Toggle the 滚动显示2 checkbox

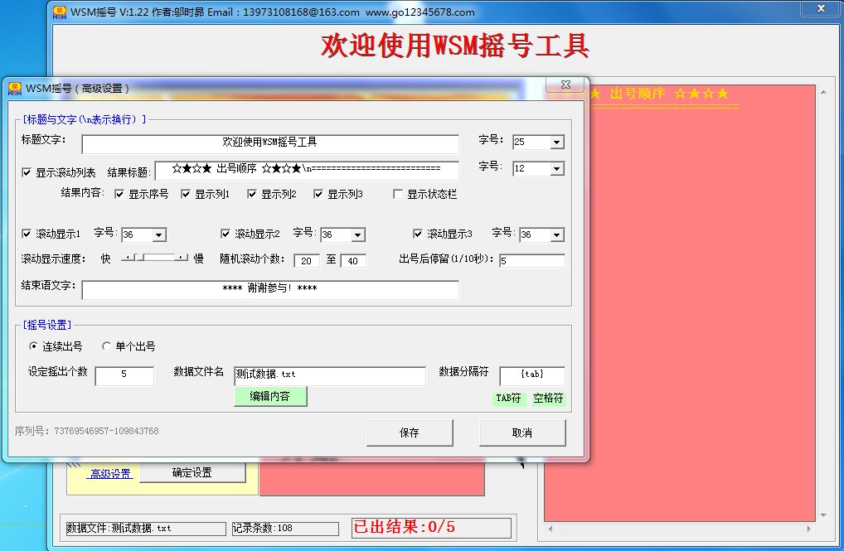226,234
